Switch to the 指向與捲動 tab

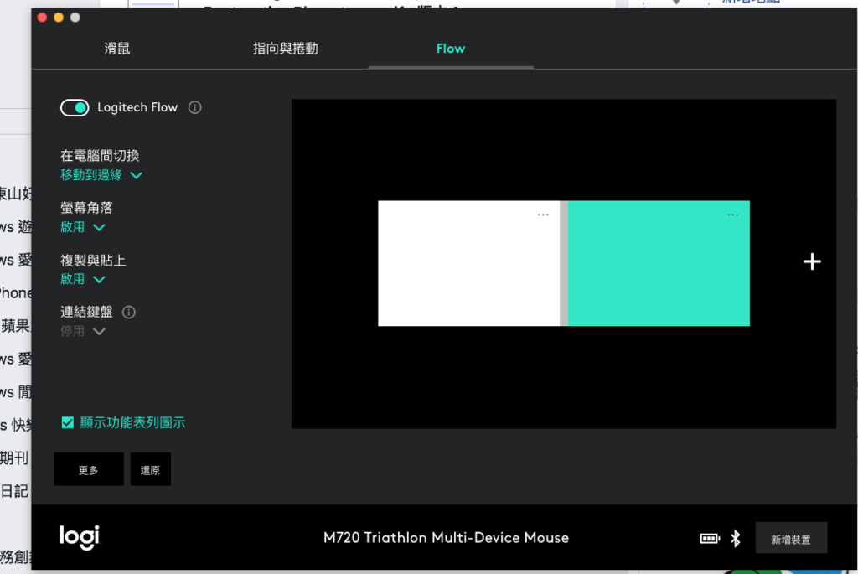point(286,48)
